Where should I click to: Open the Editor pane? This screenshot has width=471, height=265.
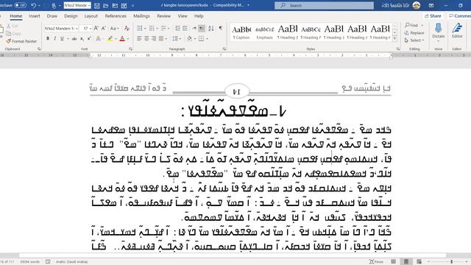tap(457, 31)
